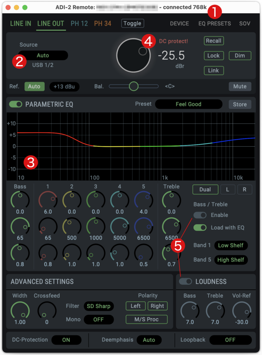Toggle the Ref. Auto button
Screen dimensions: 262x355
[x=34, y=86]
